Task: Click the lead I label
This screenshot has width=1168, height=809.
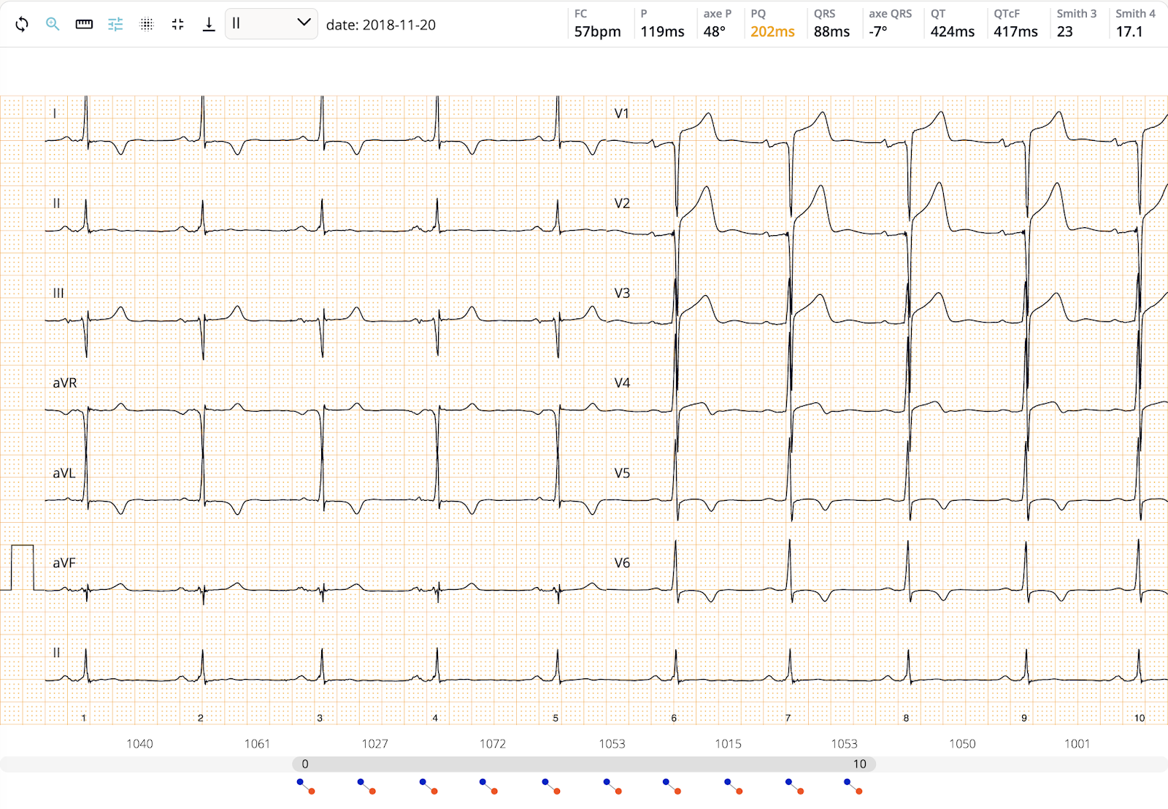Action: [x=55, y=113]
